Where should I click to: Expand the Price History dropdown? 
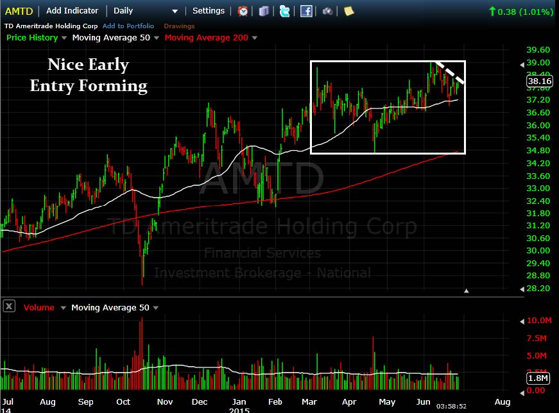[x=64, y=38]
